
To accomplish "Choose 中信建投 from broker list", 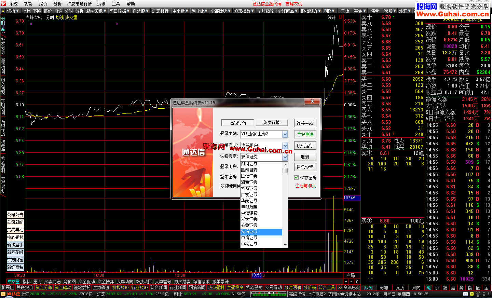I will (x=261, y=213).
